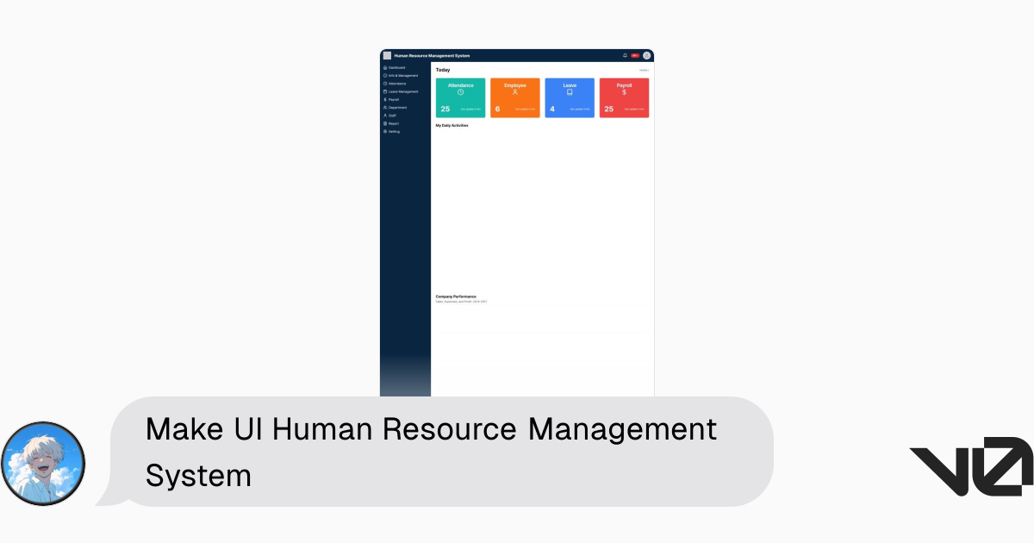This screenshot has width=1034, height=543.
Task: Click the red badge beside the bell
Action: [x=635, y=55]
